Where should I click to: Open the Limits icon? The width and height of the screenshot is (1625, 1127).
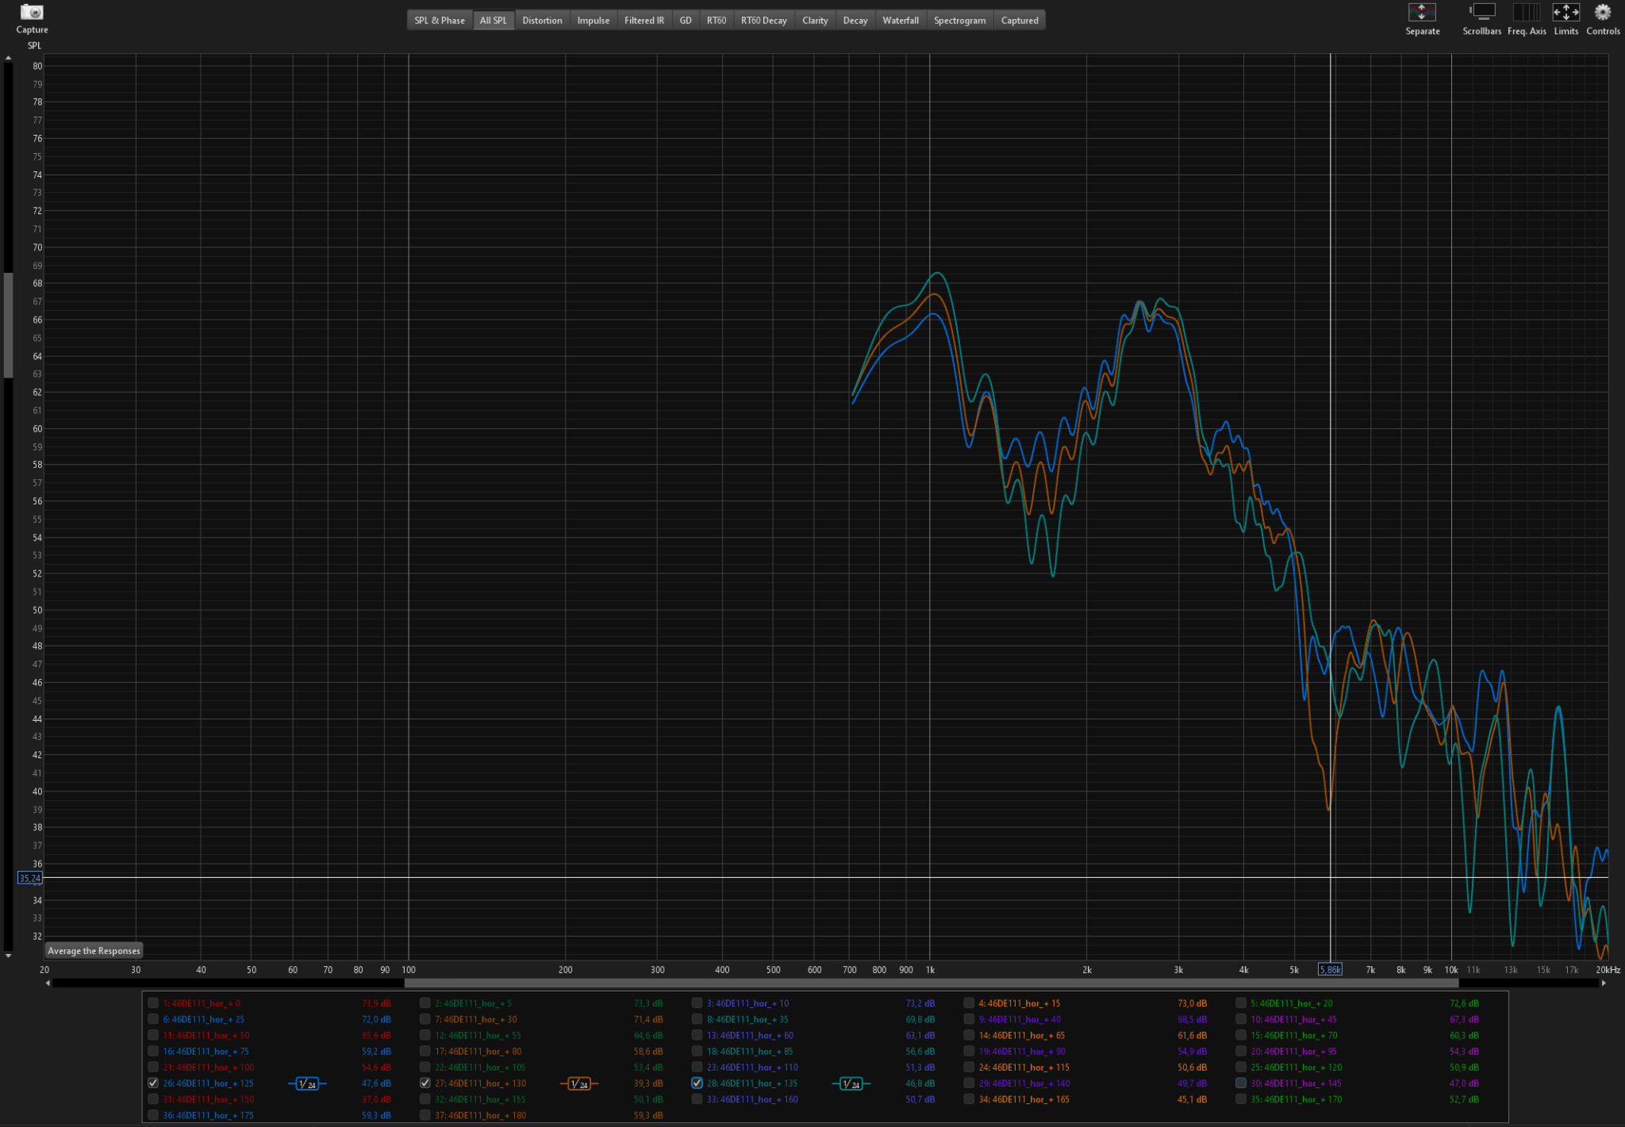tap(1565, 12)
